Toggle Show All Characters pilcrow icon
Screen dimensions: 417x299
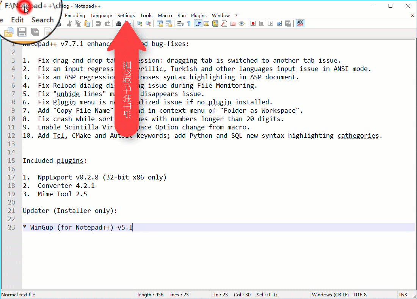[x=189, y=24]
